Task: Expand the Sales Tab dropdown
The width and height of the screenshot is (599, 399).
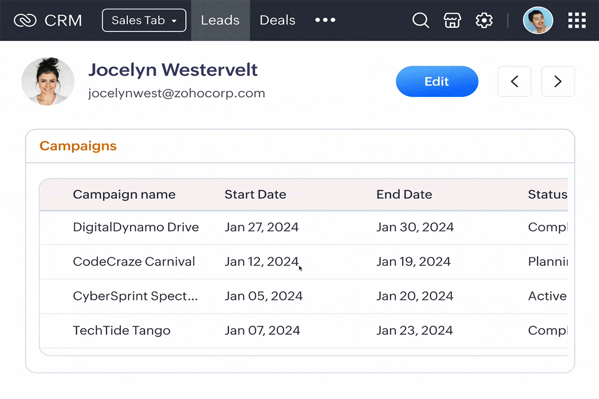Action: pyautogui.click(x=144, y=20)
